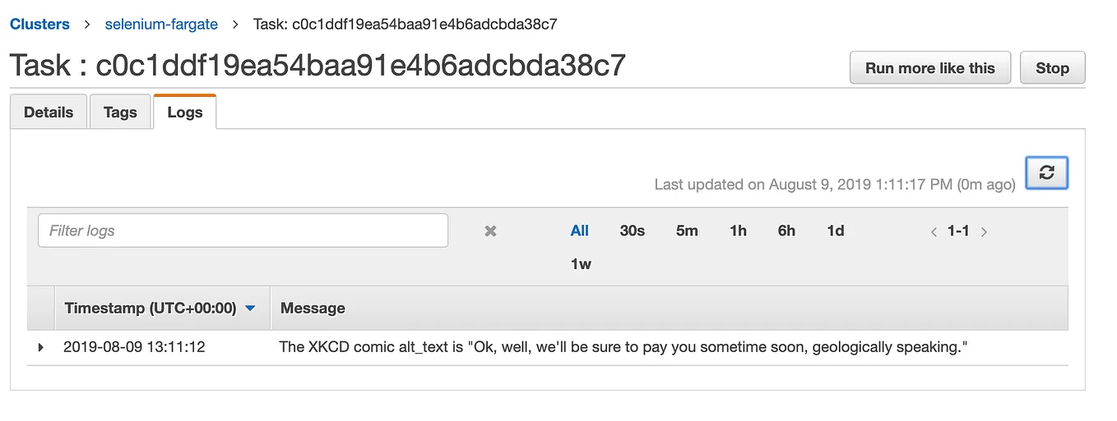Screen dimensions: 1117x421
Task: Open the Tags tab
Action: click(x=120, y=112)
